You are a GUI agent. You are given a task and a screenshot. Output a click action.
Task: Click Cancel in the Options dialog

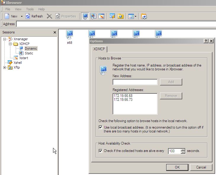(201, 167)
